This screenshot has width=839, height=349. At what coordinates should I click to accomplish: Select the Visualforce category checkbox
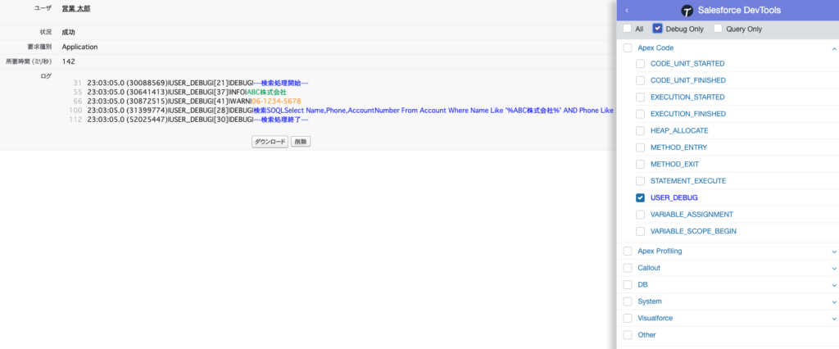point(628,318)
